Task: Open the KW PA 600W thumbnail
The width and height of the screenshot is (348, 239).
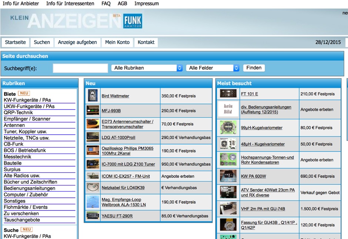Action: pos(228,176)
